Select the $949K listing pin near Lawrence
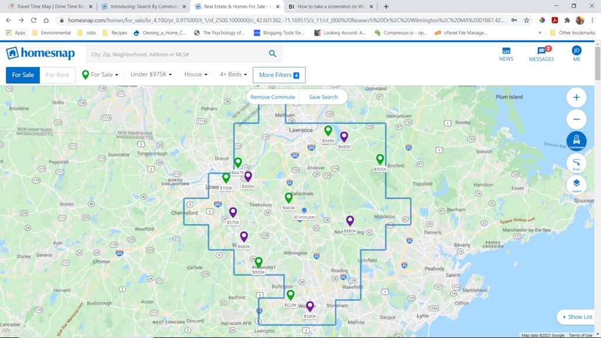Viewport: 601px width, 338px height. (x=329, y=130)
